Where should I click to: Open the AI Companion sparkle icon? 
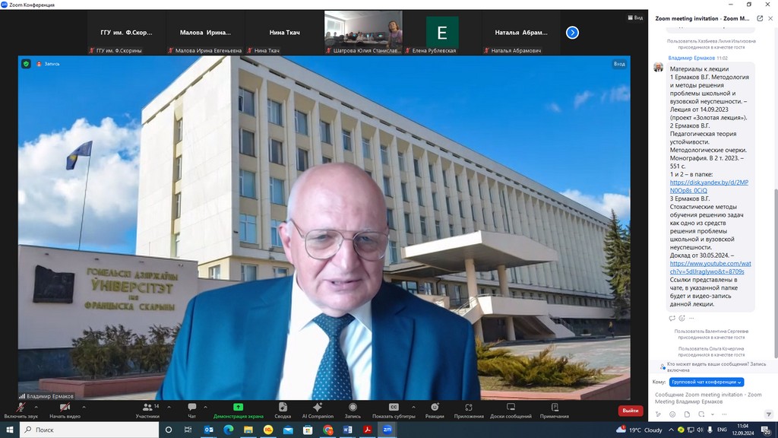coord(318,407)
